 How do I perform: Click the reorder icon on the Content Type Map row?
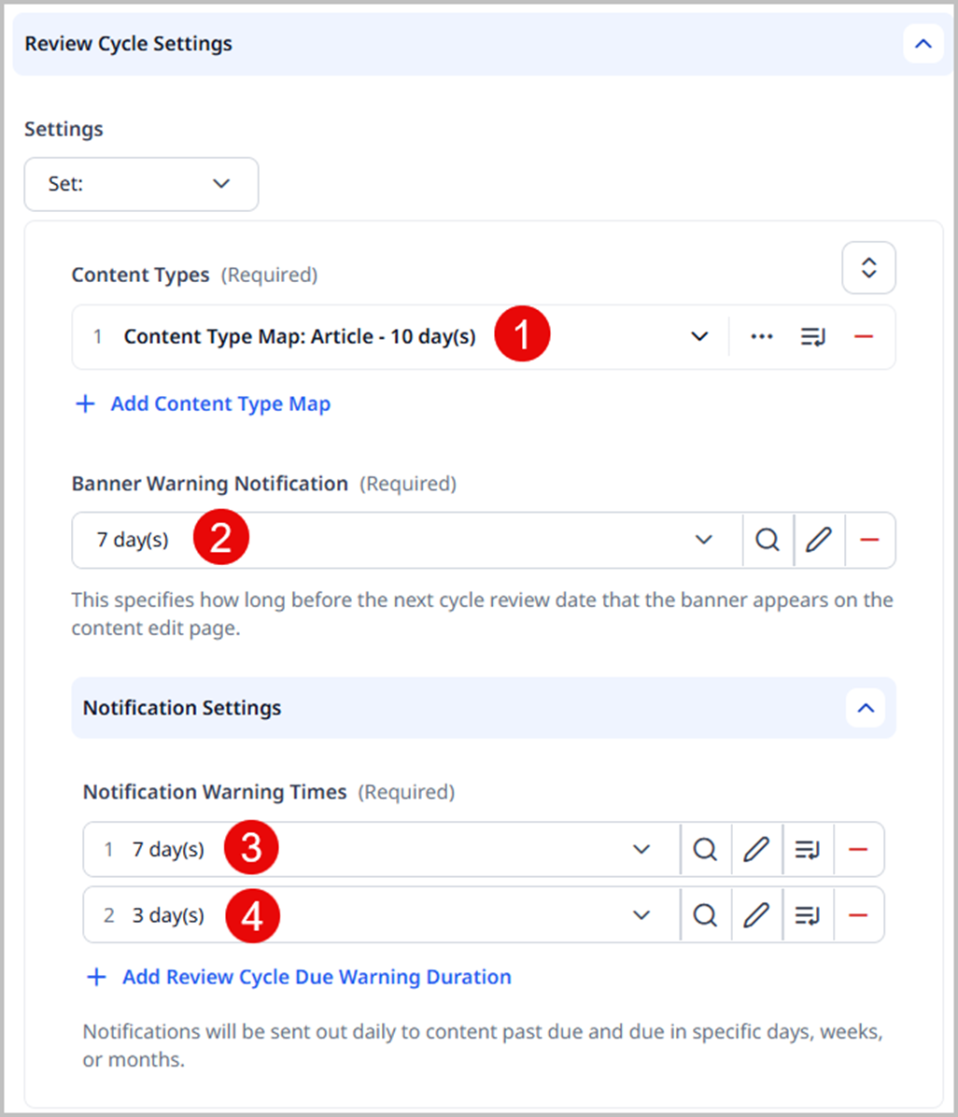812,336
